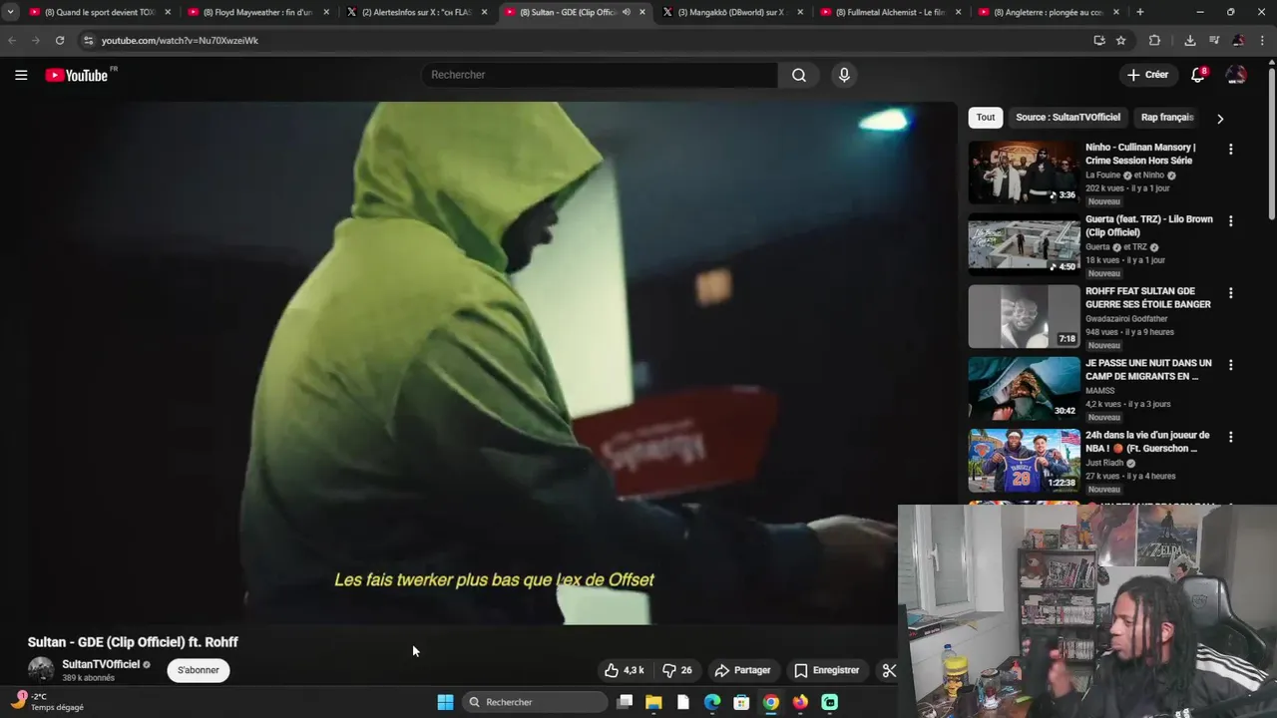The image size is (1277, 718).
Task: Open the Clip scissors button
Action: pos(889,670)
